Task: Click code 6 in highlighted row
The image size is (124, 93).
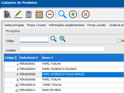Action: coord(17,74)
